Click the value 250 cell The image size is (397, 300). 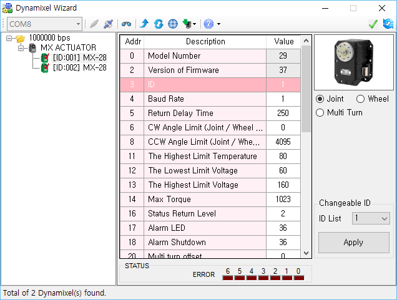(x=283, y=114)
